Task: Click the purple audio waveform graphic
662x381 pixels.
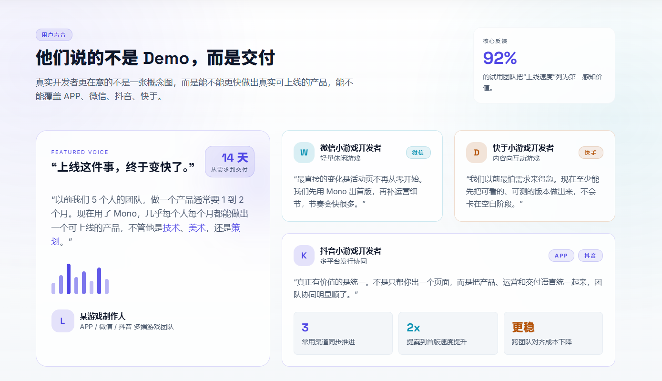Action: (80, 279)
